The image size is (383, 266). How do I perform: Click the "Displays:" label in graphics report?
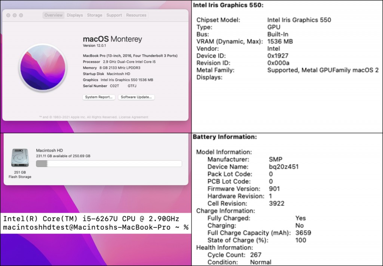click(x=209, y=77)
